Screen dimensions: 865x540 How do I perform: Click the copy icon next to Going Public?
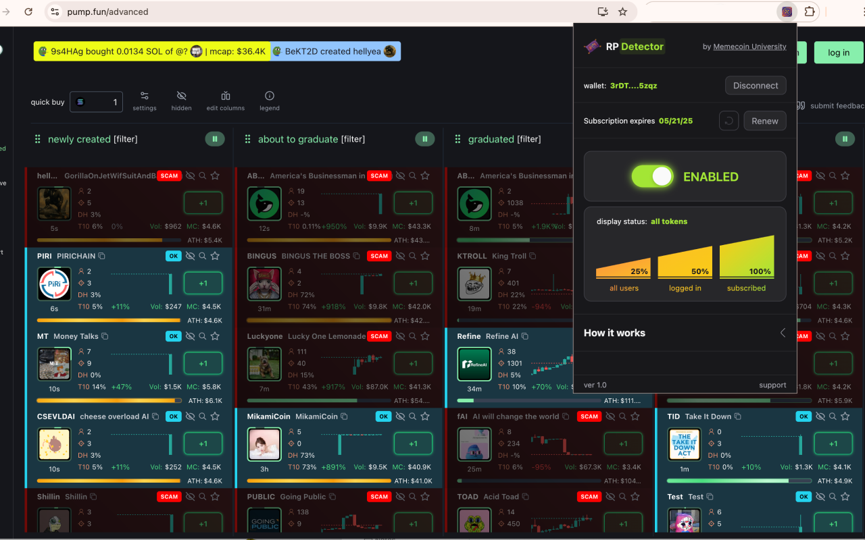[x=332, y=497]
